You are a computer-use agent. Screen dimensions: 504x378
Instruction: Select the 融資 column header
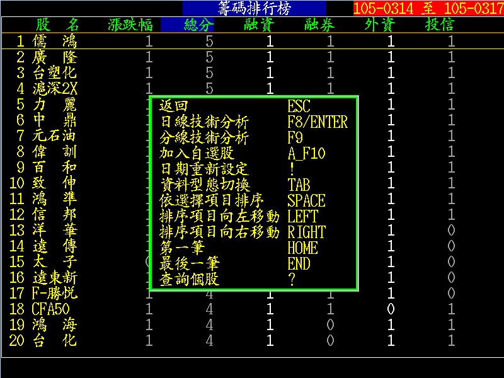258,25
